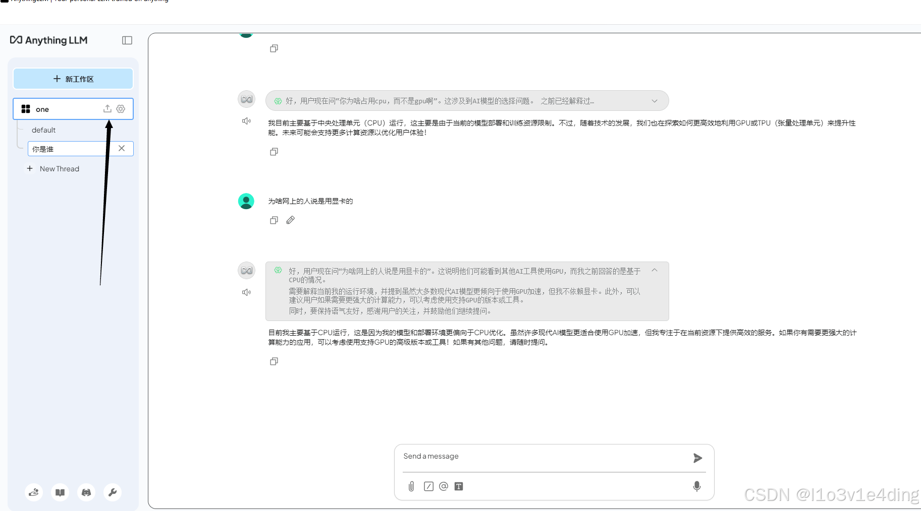Click the user avatar beside 为啥网上的人说是用显卡的
Viewport: 921px width, 511px height.
click(x=246, y=201)
